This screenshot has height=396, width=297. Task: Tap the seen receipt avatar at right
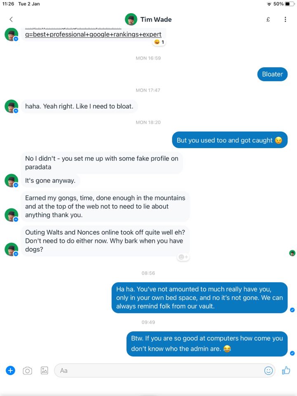pos(292,253)
